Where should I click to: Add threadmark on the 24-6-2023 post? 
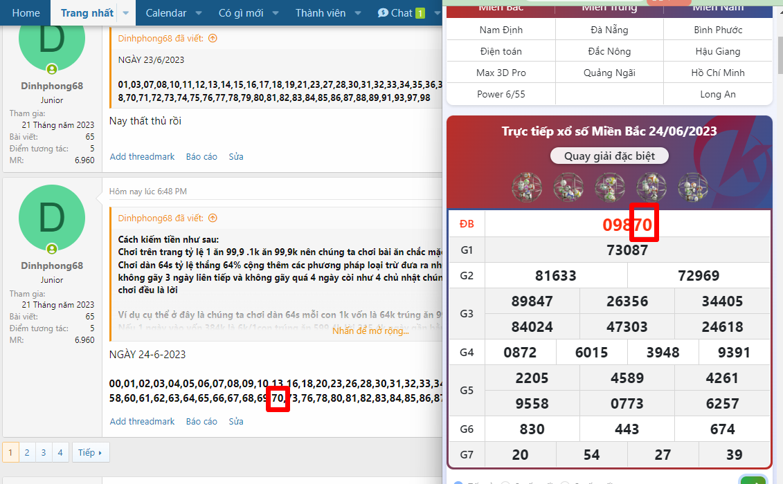143,422
